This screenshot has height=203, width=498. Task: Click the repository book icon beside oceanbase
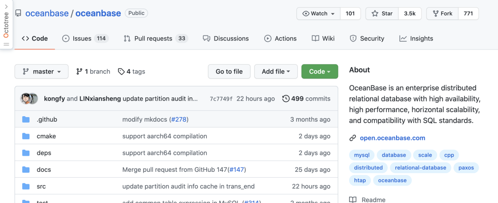click(18, 13)
